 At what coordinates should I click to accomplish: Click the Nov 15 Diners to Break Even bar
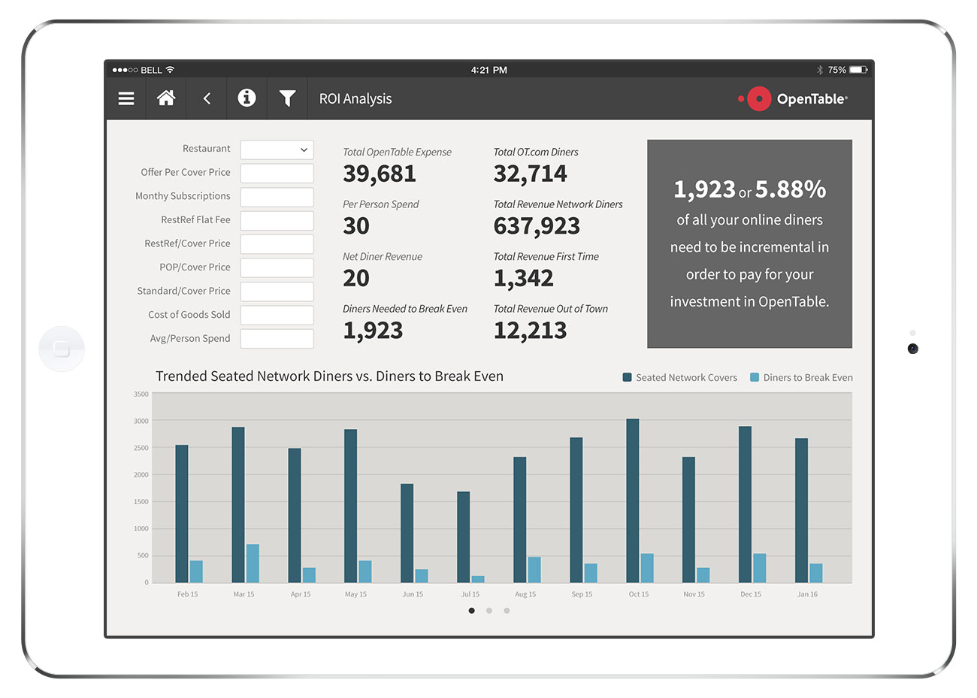tap(703, 576)
